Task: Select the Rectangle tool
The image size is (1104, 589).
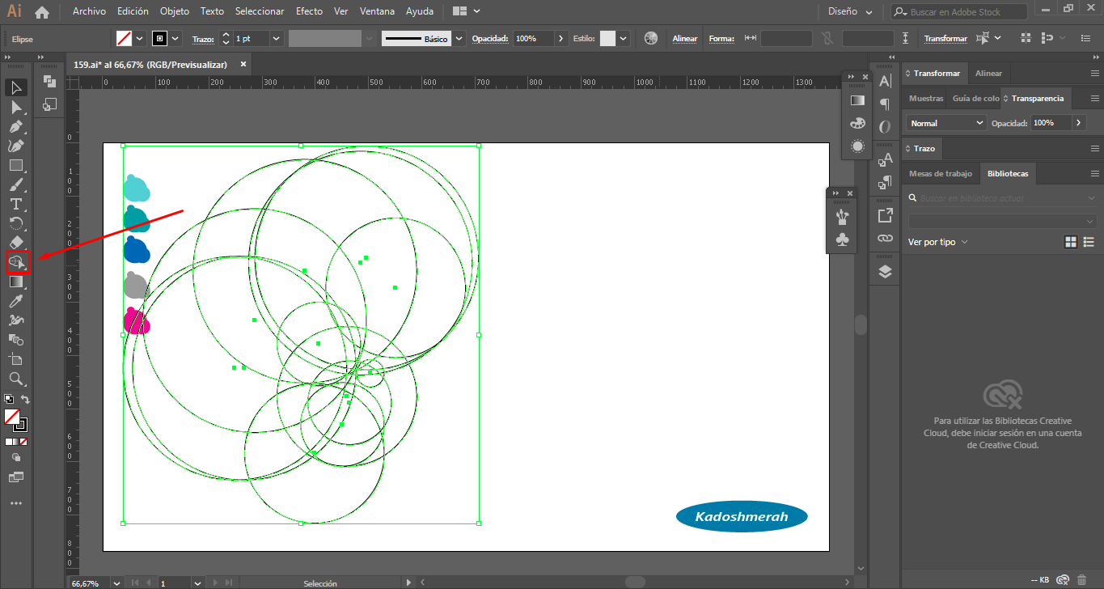Action: click(x=16, y=165)
